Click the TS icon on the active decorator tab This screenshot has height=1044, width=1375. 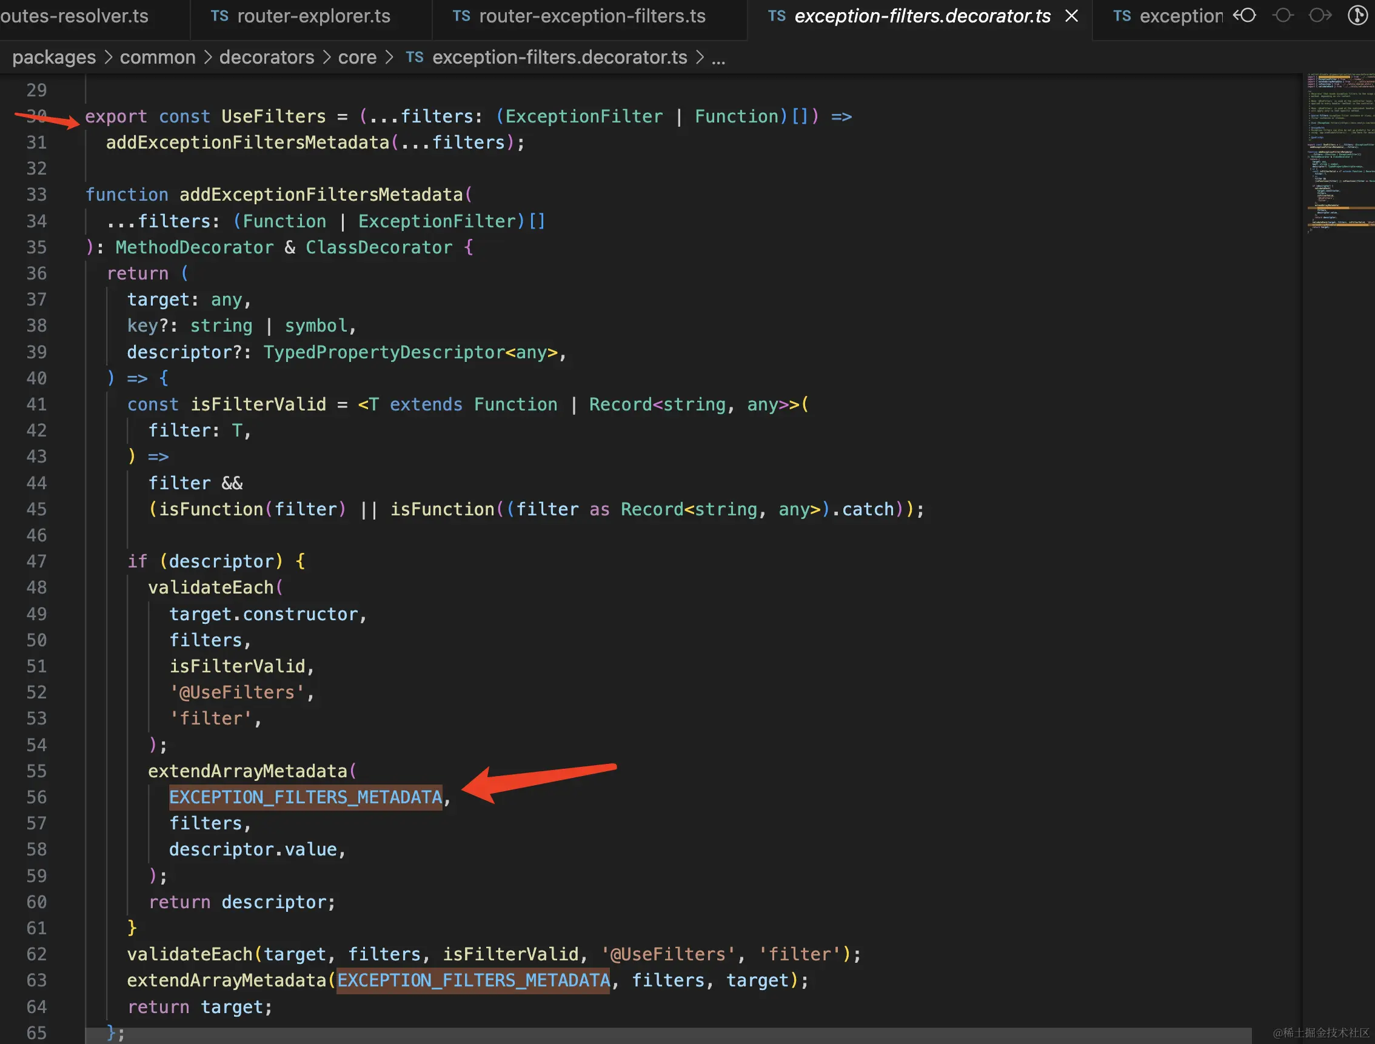click(777, 16)
